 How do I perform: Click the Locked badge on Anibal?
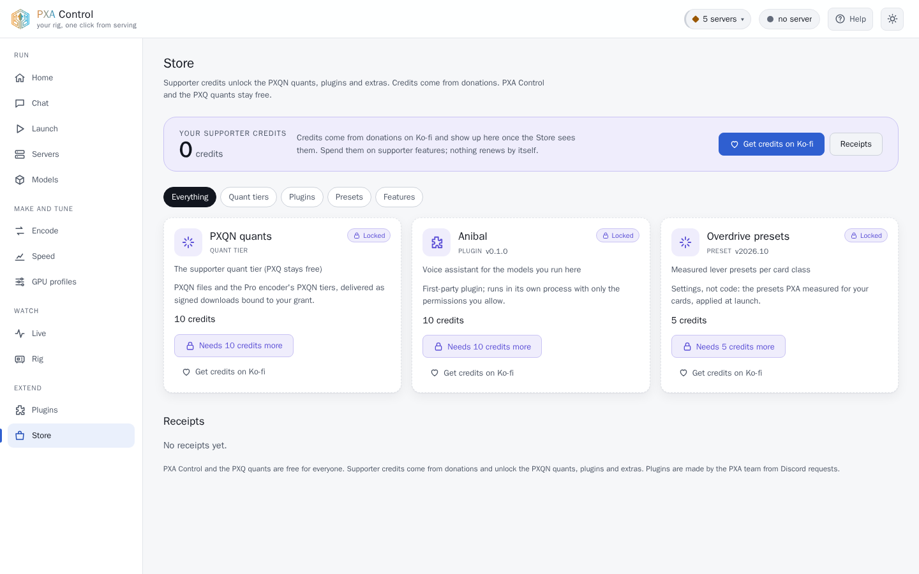(x=618, y=235)
